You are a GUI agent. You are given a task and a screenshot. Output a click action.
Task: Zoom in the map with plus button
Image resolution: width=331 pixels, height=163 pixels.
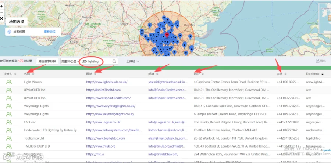[1, 6]
